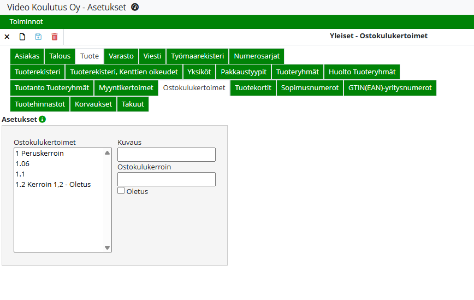Create new record with blank page icon
Viewport: 474px width, 300px height.
[x=22, y=37]
